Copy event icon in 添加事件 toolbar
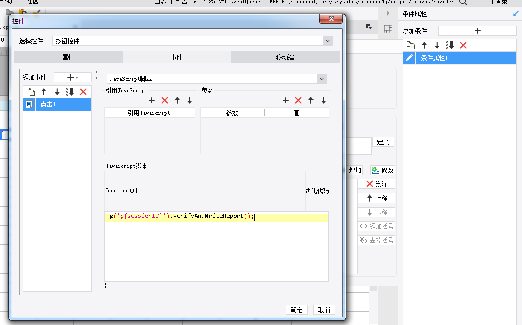The width and height of the screenshot is (522, 325). click(x=31, y=92)
